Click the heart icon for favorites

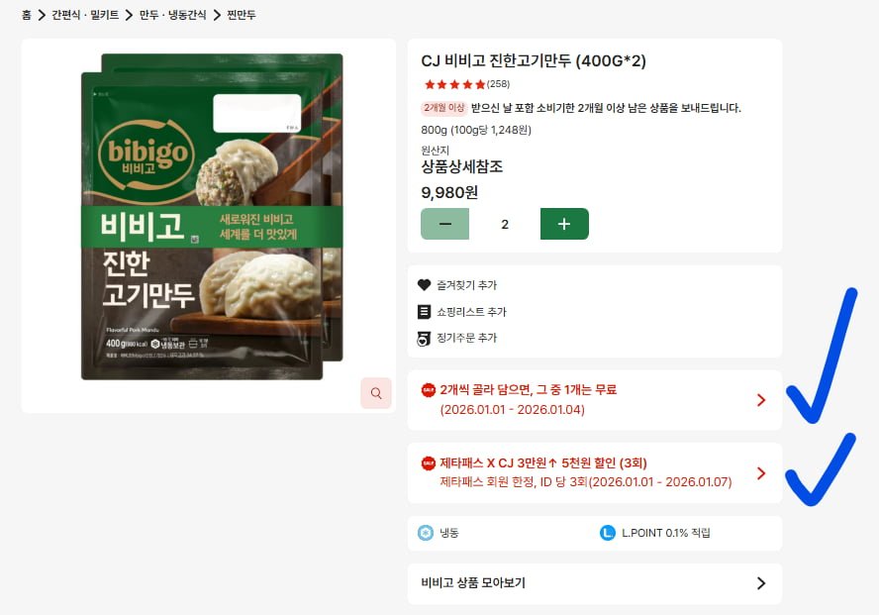[x=425, y=285]
